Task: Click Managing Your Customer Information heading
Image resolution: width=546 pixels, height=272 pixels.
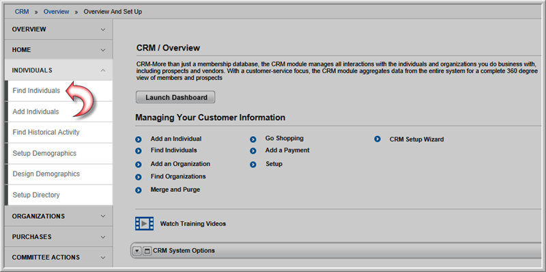Action: (x=210, y=118)
